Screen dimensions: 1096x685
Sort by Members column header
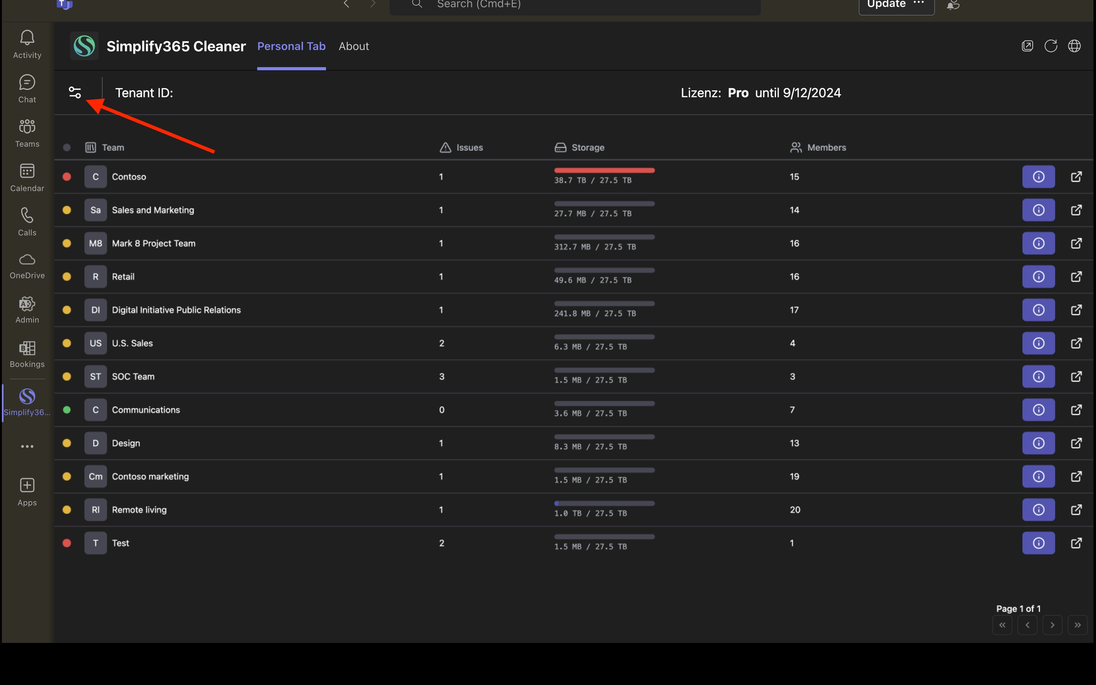(818, 147)
